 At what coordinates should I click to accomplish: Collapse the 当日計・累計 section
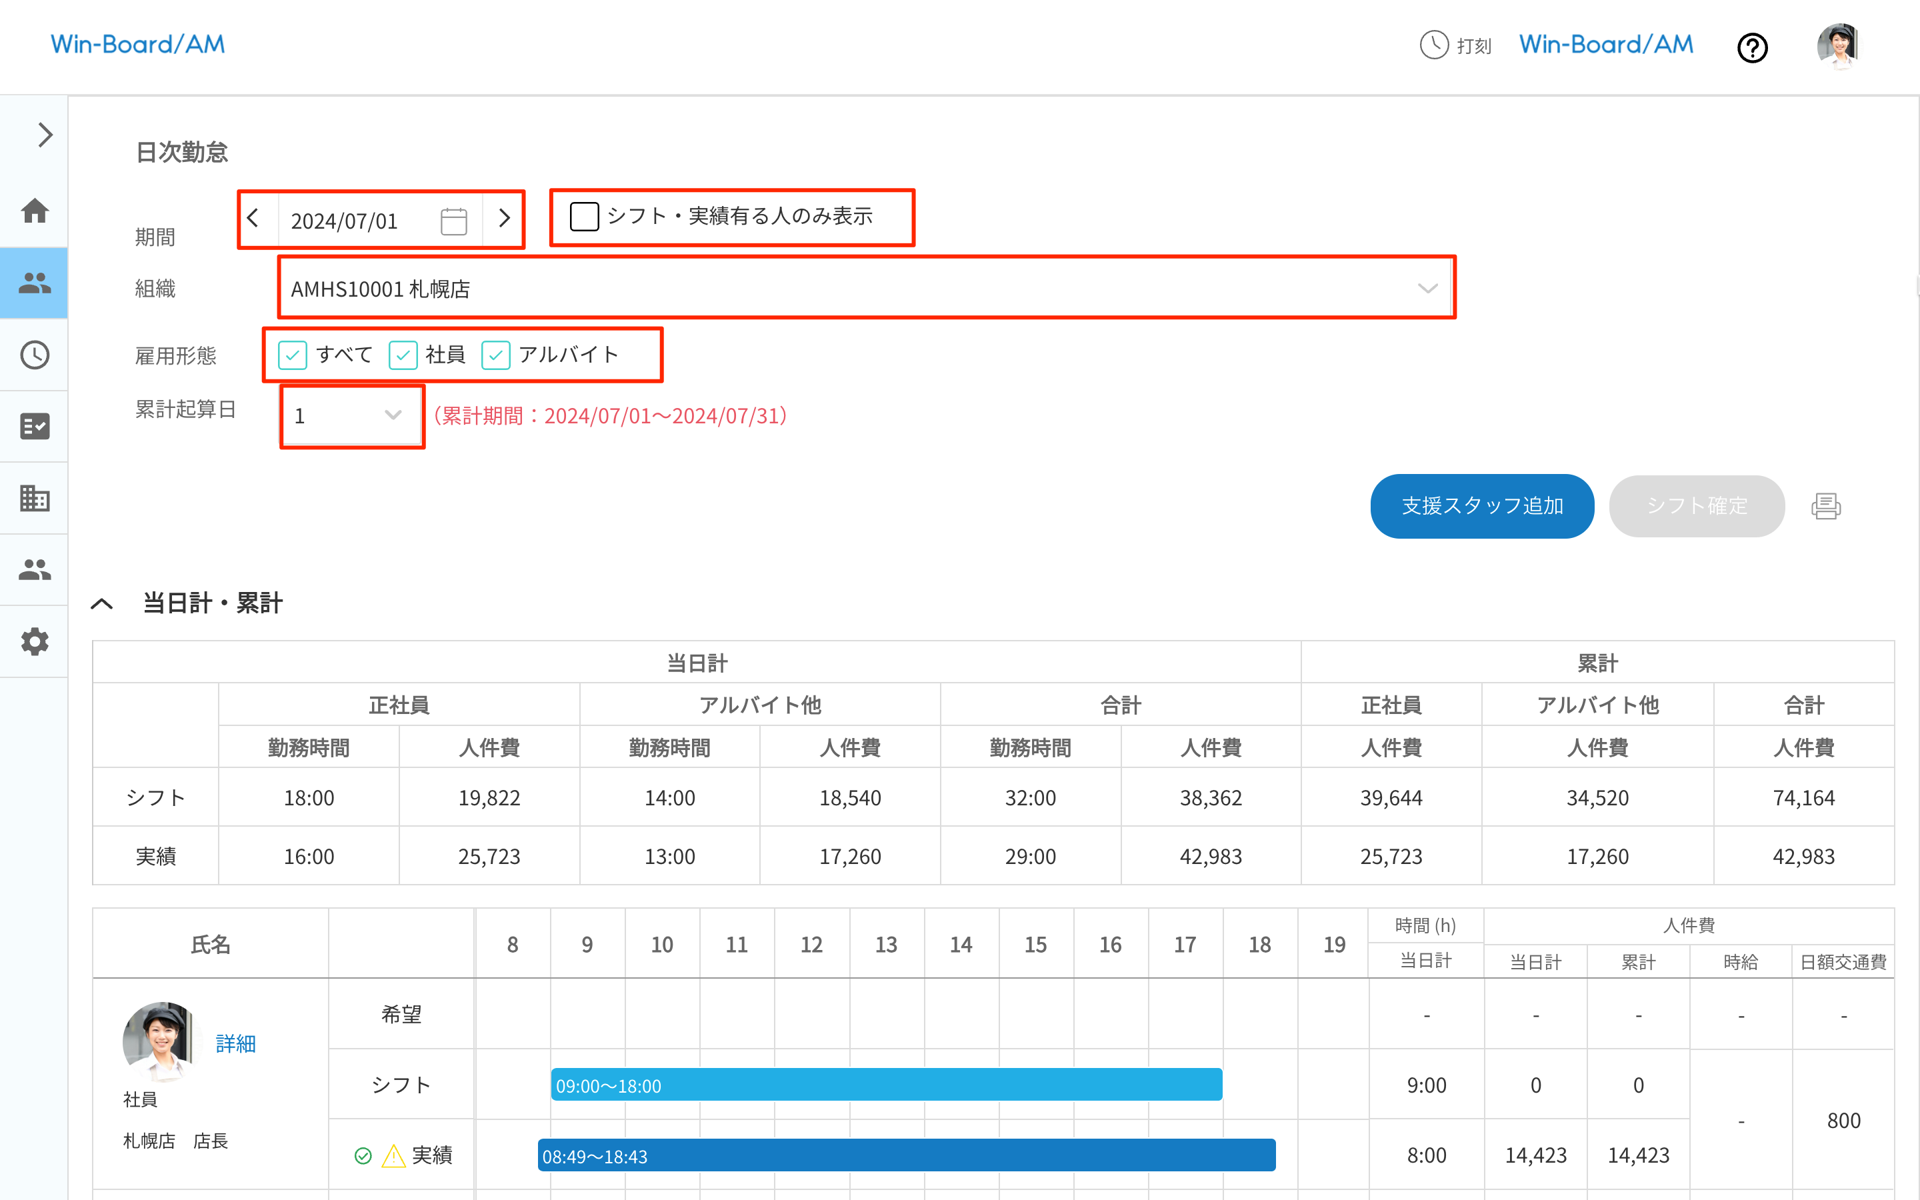[103, 604]
